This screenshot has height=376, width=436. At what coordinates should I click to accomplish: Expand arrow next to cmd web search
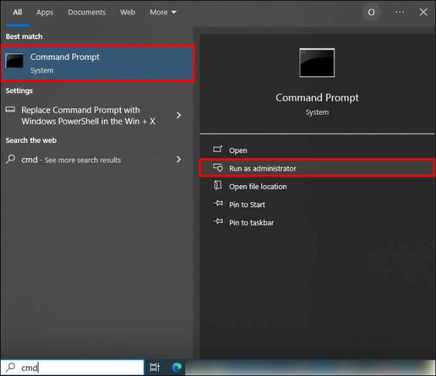pos(178,159)
